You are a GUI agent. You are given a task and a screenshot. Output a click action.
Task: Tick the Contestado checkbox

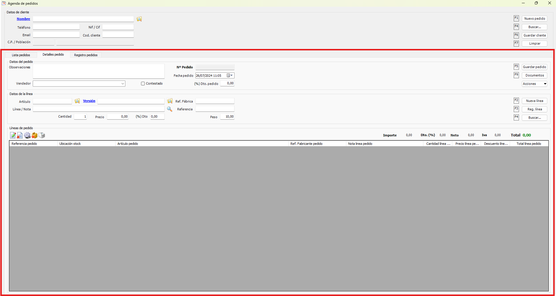point(143,84)
